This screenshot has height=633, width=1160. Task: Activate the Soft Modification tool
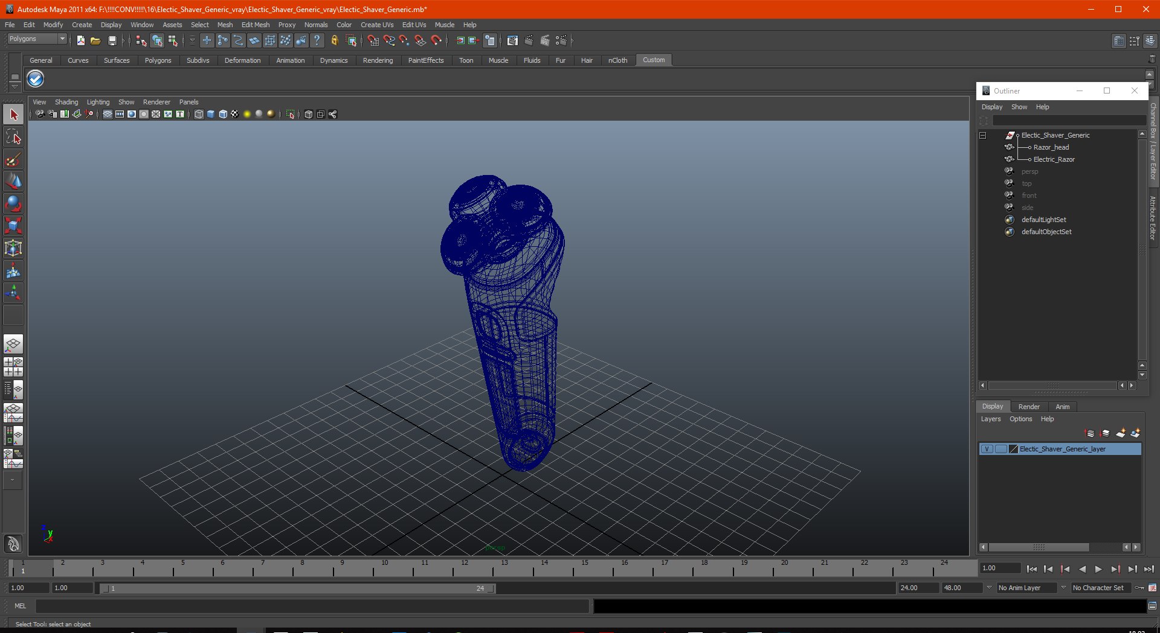coord(13,270)
